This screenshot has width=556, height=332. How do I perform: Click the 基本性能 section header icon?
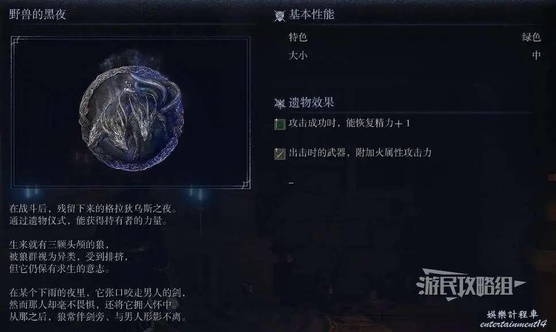point(279,16)
